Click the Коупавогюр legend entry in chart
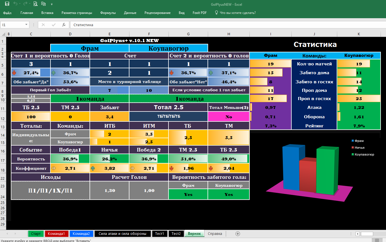Screen dimensions: 386x242 pyautogui.click(x=363, y=154)
